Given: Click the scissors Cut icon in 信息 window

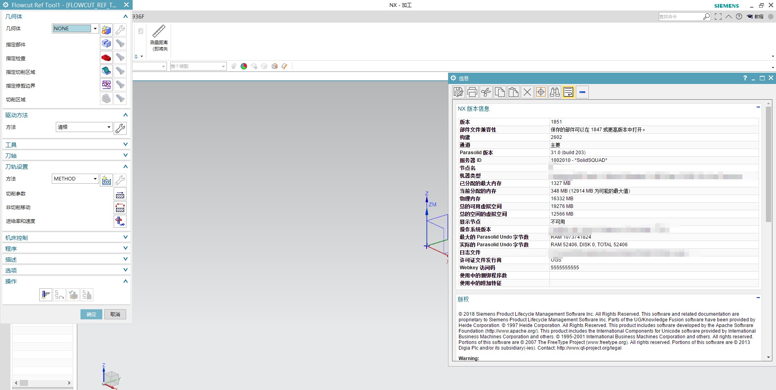Looking at the screenshot, I should [486, 92].
